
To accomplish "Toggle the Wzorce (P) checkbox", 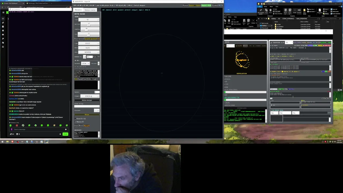I will coord(75,122).
